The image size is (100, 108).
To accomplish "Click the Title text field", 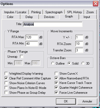I will pos(53,24).
